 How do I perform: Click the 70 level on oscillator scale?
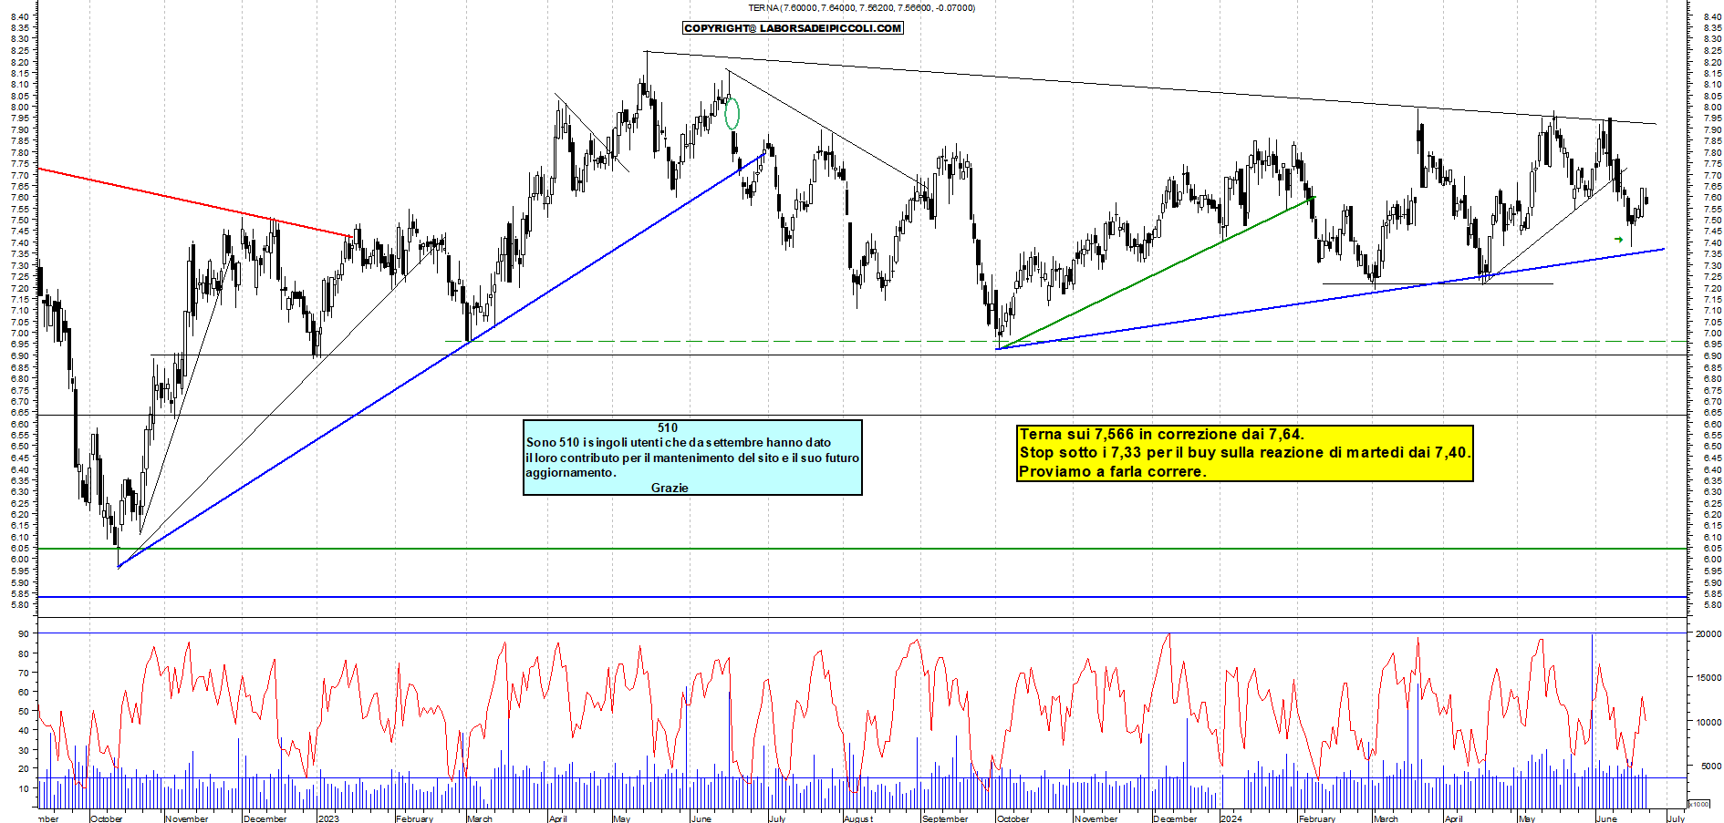point(23,673)
